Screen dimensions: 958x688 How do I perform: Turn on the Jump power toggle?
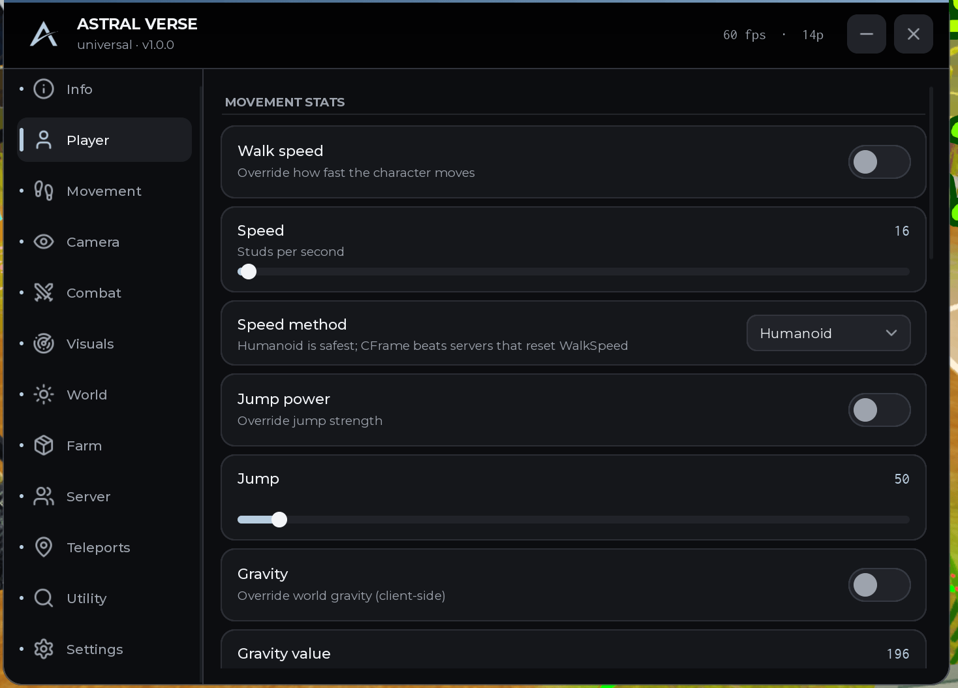tap(879, 410)
